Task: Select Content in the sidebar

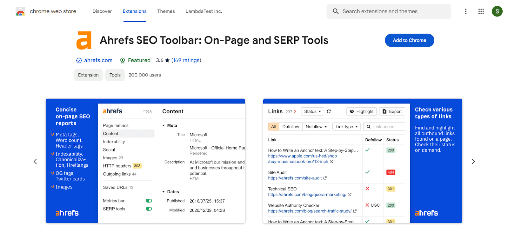Action: pyautogui.click(x=127, y=134)
